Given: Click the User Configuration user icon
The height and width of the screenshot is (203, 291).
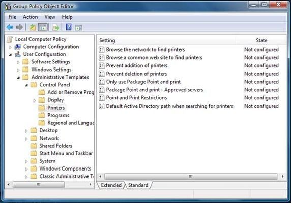Looking at the screenshot, I should coord(18,54).
